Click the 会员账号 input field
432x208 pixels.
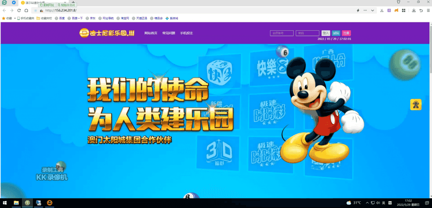[281, 33]
